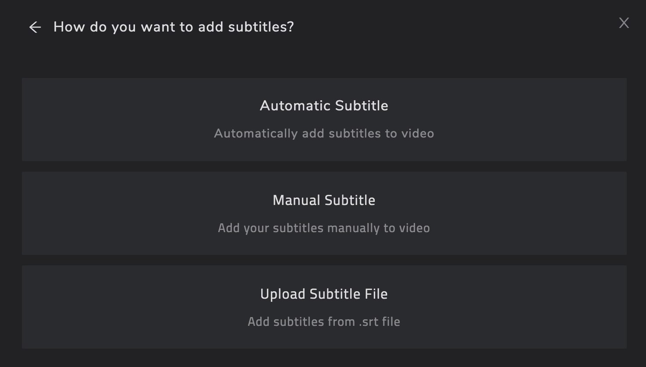Image resolution: width=646 pixels, height=367 pixels.
Task: Click the word "Automatically" in the first description
Action: 256,134
